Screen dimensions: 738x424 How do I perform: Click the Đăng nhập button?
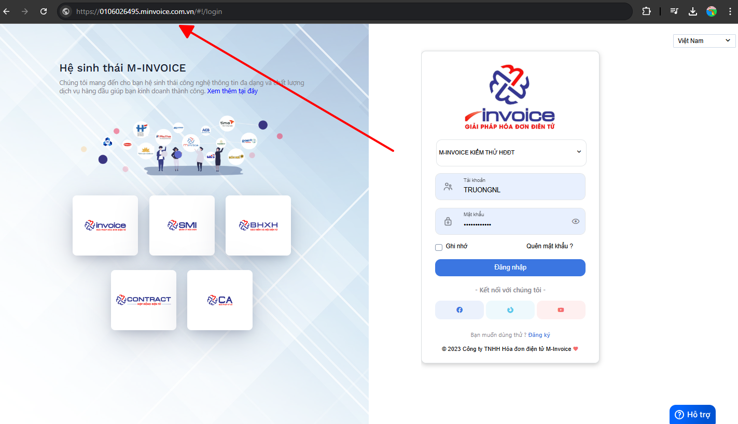[x=510, y=267]
